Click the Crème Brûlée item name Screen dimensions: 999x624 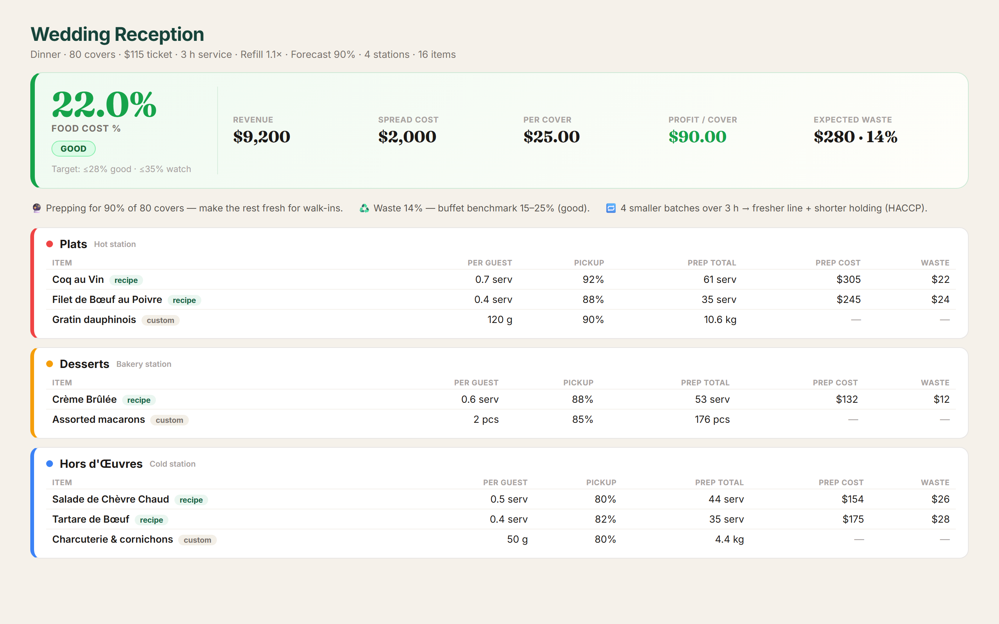click(x=84, y=399)
